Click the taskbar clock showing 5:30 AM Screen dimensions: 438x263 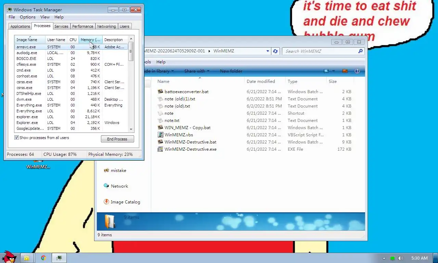tap(419, 258)
